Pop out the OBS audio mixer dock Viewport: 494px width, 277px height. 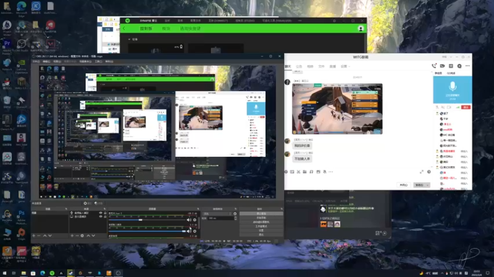[x=198, y=209]
